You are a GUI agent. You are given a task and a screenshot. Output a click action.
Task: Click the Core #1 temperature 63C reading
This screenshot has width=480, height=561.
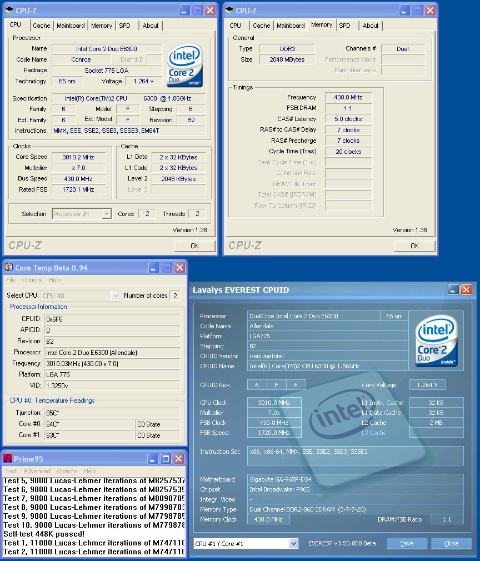point(89,435)
